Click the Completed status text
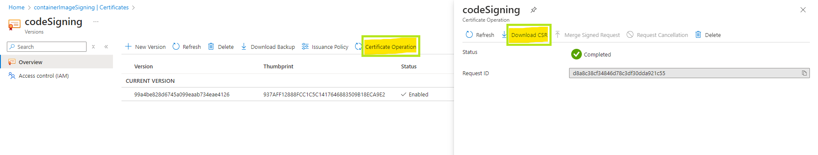Image resolution: width=818 pixels, height=155 pixels. point(597,54)
